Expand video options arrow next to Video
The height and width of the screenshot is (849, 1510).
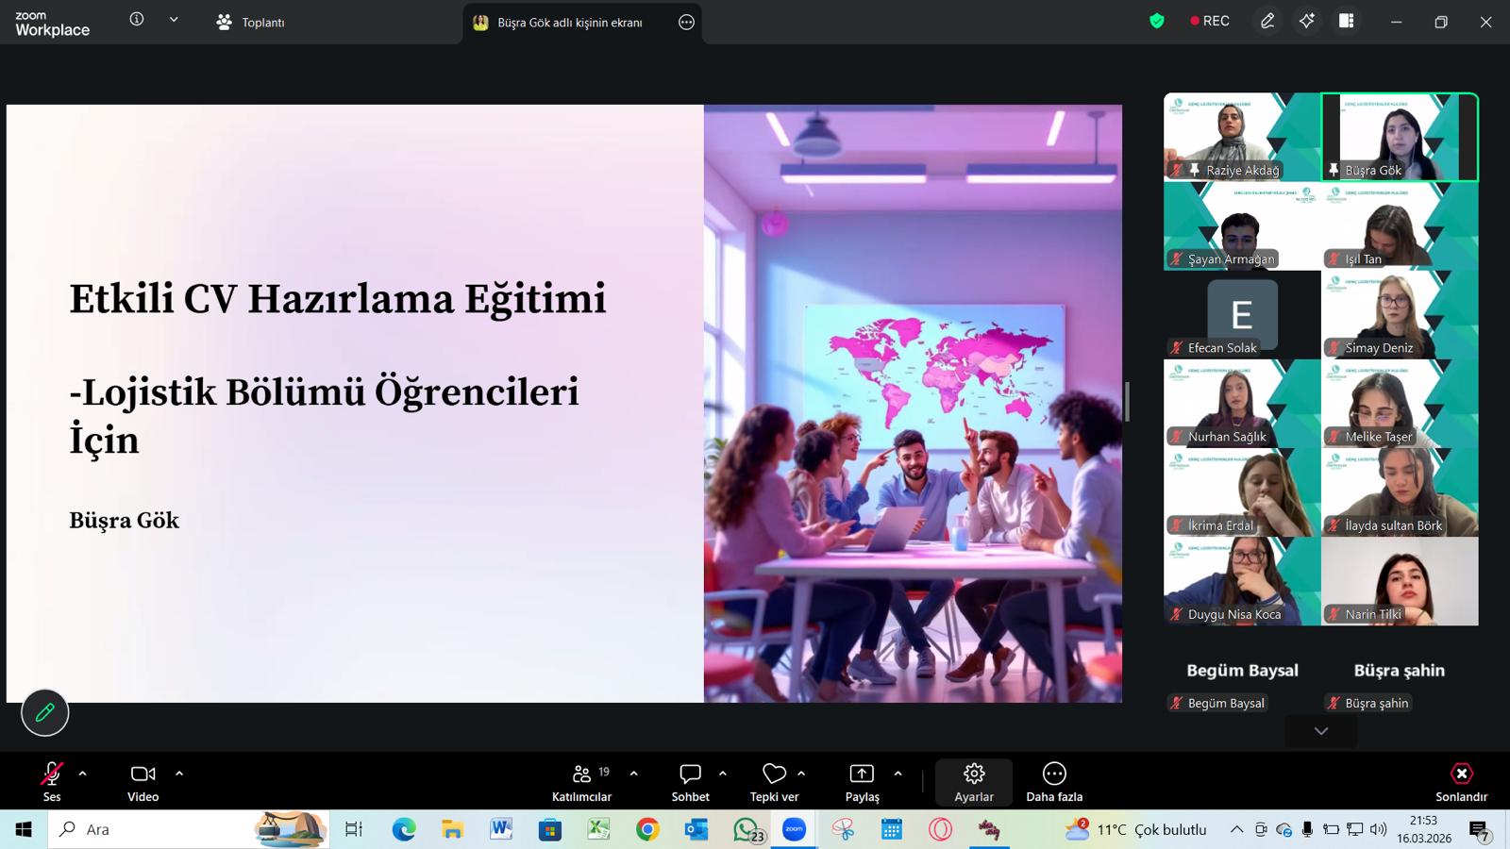pyautogui.click(x=179, y=774)
